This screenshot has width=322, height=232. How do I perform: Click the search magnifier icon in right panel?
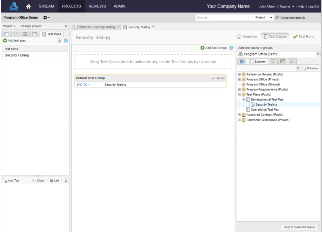tap(292, 61)
